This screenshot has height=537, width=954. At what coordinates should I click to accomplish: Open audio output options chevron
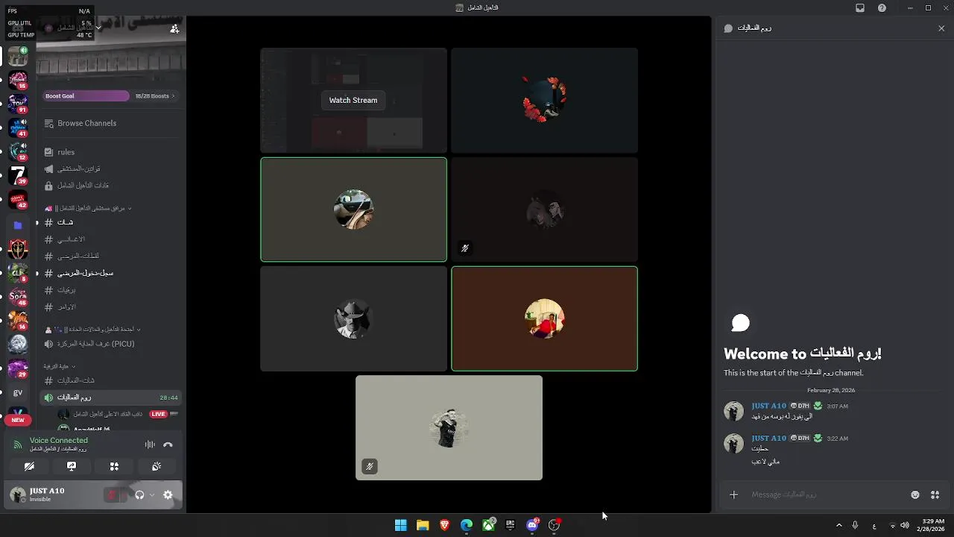point(152,494)
